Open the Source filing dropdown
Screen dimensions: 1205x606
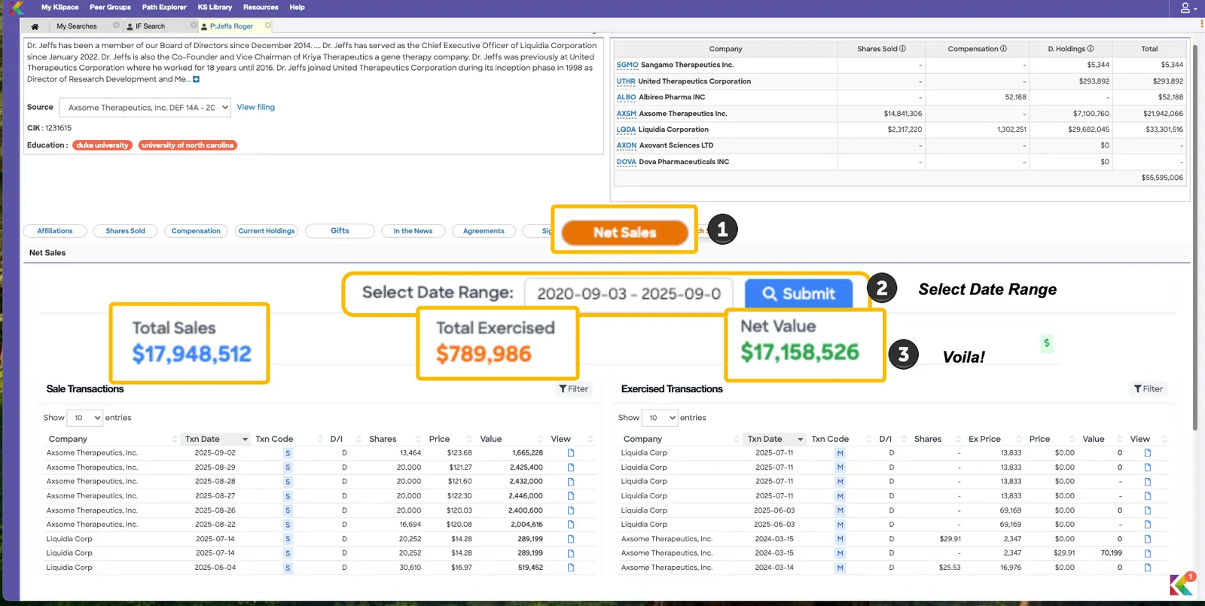pyautogui.click(x=145, y=108)
